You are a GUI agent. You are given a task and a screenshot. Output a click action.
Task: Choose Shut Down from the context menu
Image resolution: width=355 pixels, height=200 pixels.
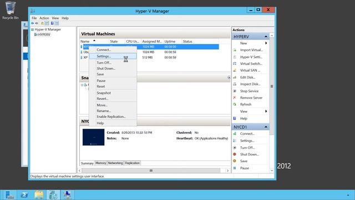click(x=113, y=68)
